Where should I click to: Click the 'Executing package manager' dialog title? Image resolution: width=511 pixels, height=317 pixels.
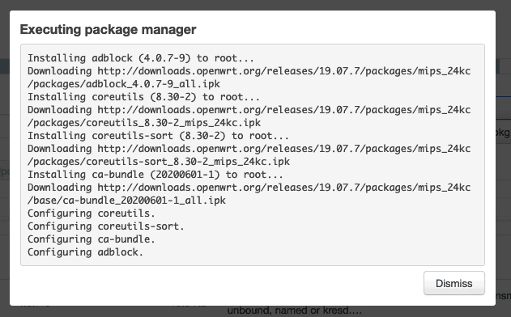[x=108, y=29]
